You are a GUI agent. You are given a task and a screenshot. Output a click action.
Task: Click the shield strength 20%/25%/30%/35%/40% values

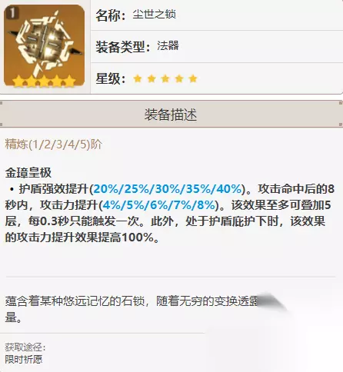pos(168,189)
